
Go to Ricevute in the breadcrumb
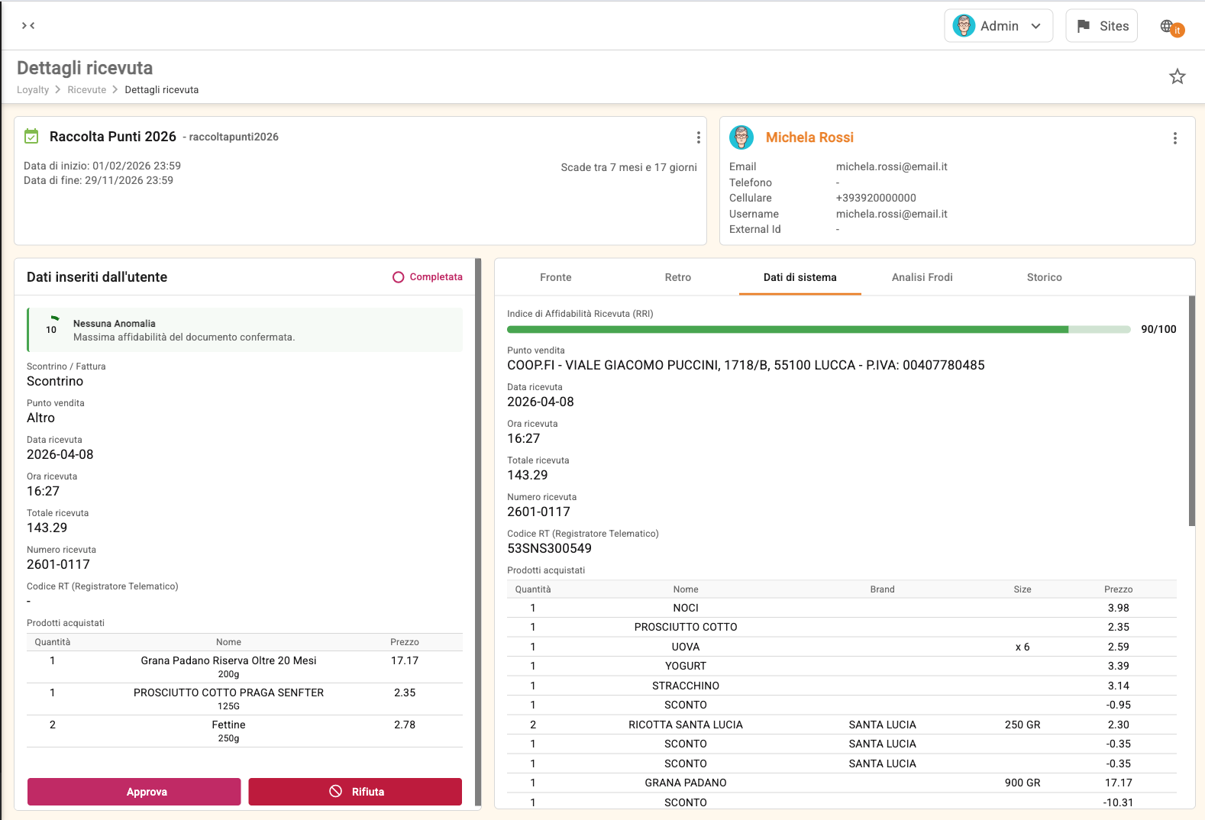coord(87,90)
